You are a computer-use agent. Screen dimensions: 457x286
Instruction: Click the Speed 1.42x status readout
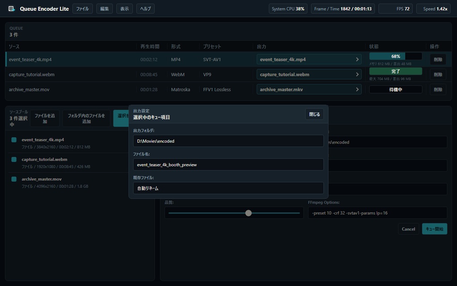click(433, 9)
